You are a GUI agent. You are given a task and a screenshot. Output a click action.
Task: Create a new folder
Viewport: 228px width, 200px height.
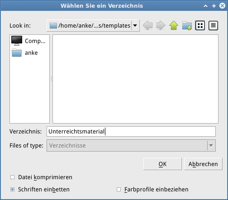click(x=187, y=25)
